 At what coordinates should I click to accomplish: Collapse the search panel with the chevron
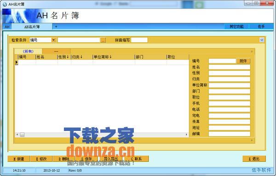pos(262,40)
